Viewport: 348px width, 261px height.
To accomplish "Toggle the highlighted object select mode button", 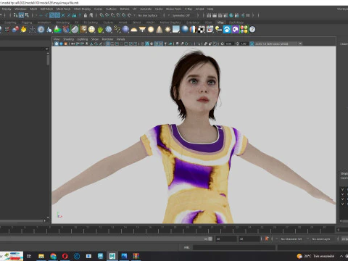I will [x=21, y=15].
